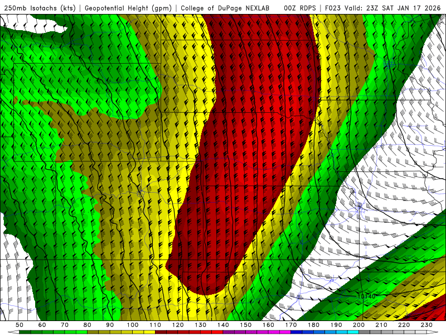Image resolution: width=446 pixels, height=335 pixels.
Task: Click the 50 kts colorbar label
Action: tap(20, 325)
